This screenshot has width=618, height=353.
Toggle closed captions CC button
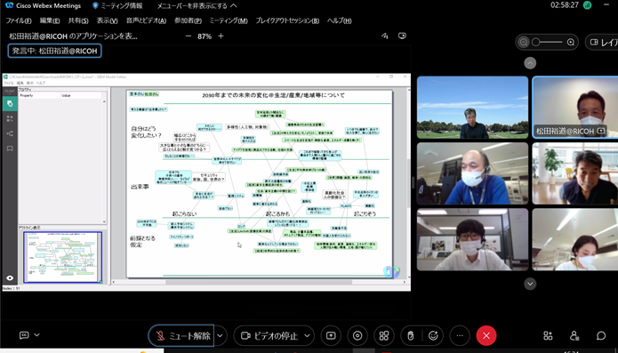24,335
